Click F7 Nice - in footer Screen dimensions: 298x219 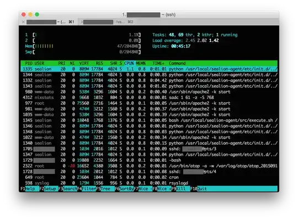click(x=143, y=189)
